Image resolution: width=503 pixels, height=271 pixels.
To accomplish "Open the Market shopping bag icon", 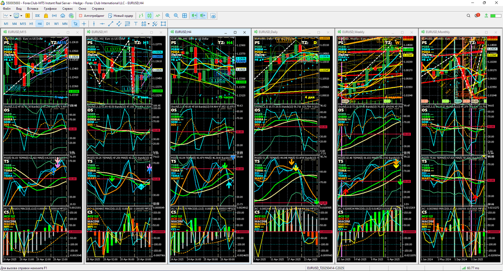I will [46, 16].
